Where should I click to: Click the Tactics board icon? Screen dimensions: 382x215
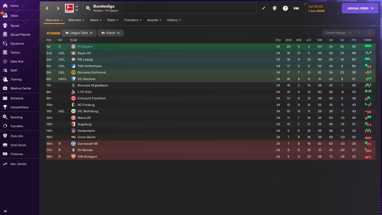pos(5,53)
